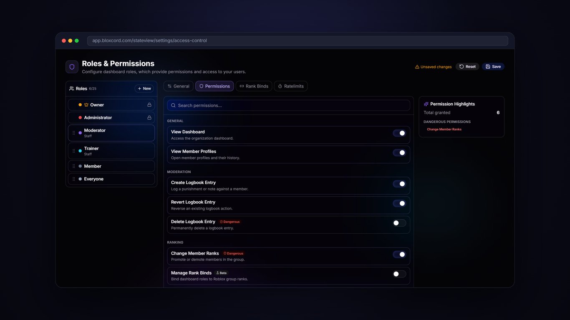Click the drag handle on the Moderator role
570x320 pixels.
pos(74,133)
